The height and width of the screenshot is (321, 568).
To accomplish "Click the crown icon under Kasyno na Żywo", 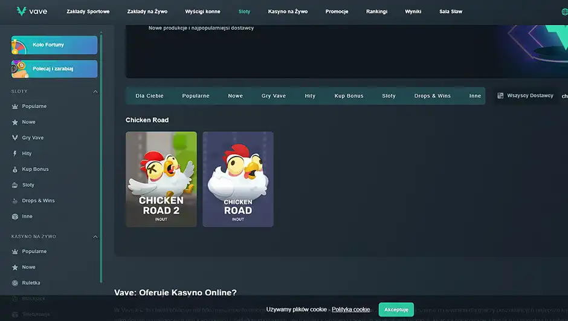I will (x=15, y=251).
